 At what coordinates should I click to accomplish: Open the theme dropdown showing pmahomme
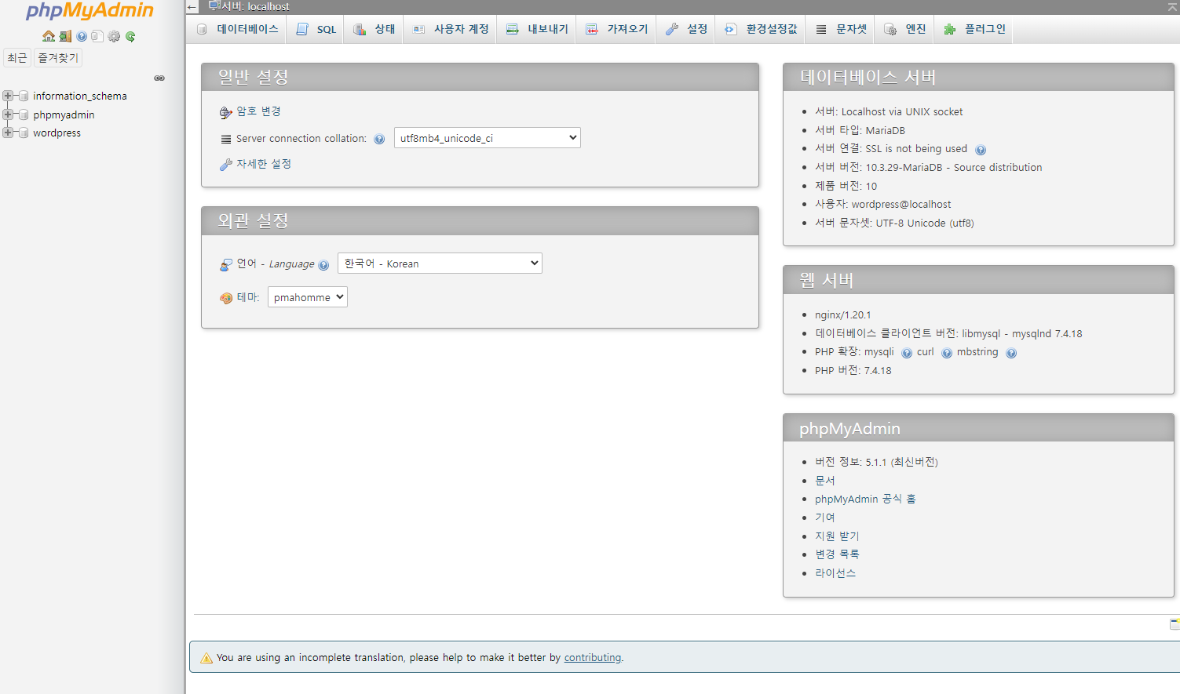[x=308, y=297]
